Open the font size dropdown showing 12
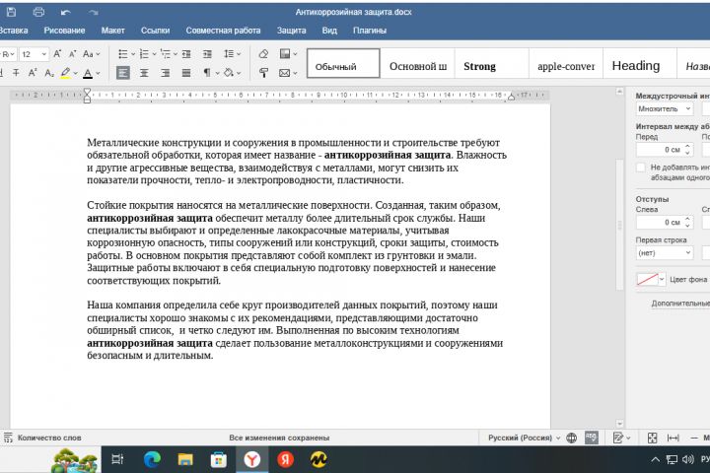 pos(34,54)
